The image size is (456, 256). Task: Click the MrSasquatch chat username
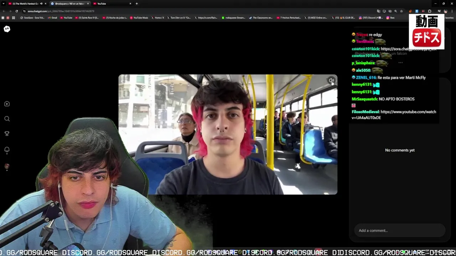point(364,99)
